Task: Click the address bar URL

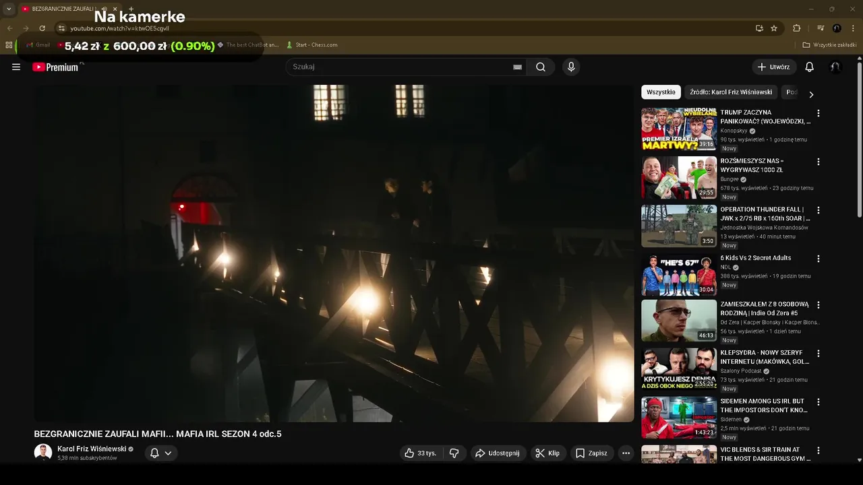Action: point(119,28)
